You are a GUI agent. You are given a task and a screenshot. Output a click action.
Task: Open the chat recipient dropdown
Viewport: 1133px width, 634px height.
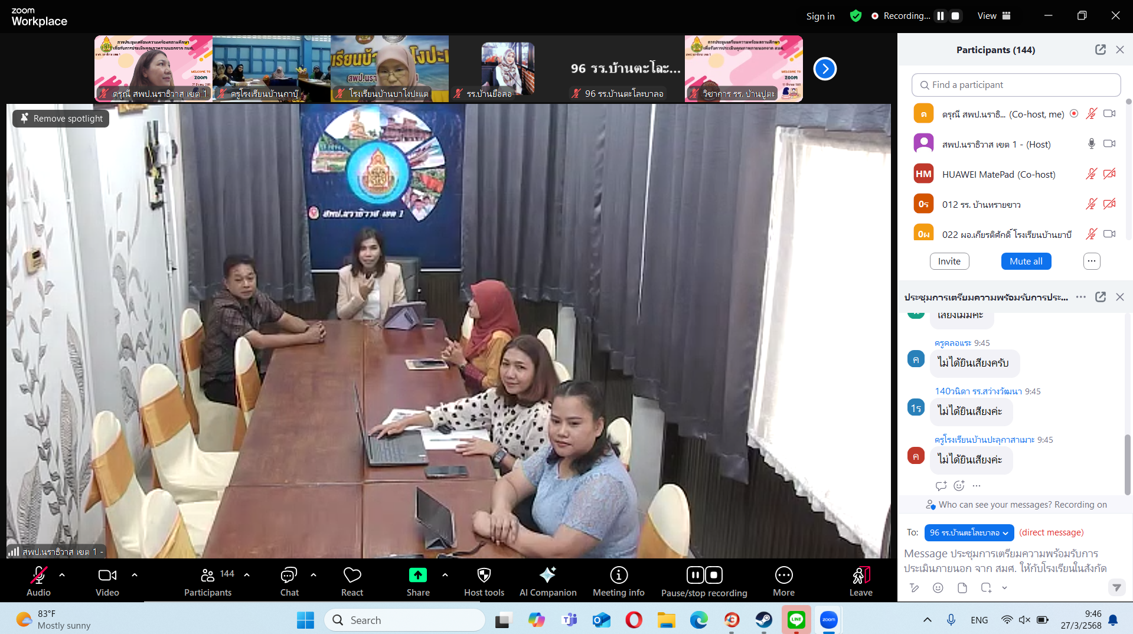(x=969, y=532)
